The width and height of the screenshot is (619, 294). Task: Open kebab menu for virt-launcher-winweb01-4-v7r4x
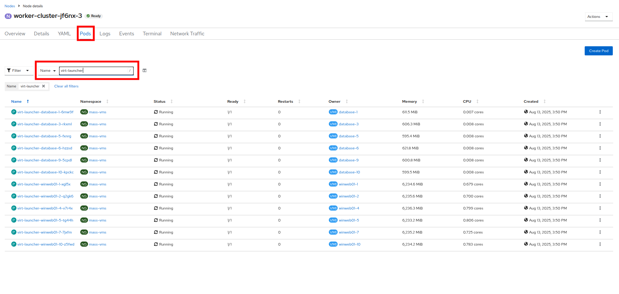tap(600, 208)
